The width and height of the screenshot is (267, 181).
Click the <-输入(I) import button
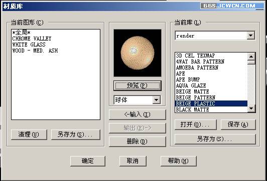pos(137,114)
